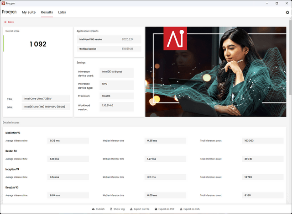
Task: Show the benchmark log
Action: pyautogui.click(x=117, y=209)
